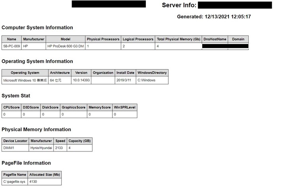Click the 'Install Date' column header
The height and width of the screenshot is (188, 286).
[x=125, y=73]
